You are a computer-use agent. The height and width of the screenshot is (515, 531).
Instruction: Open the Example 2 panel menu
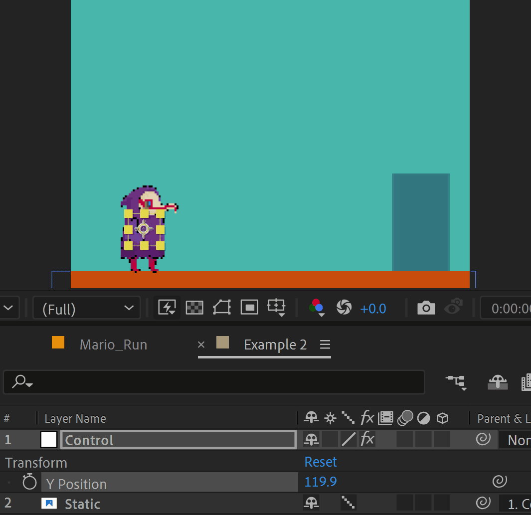(325, 344)
